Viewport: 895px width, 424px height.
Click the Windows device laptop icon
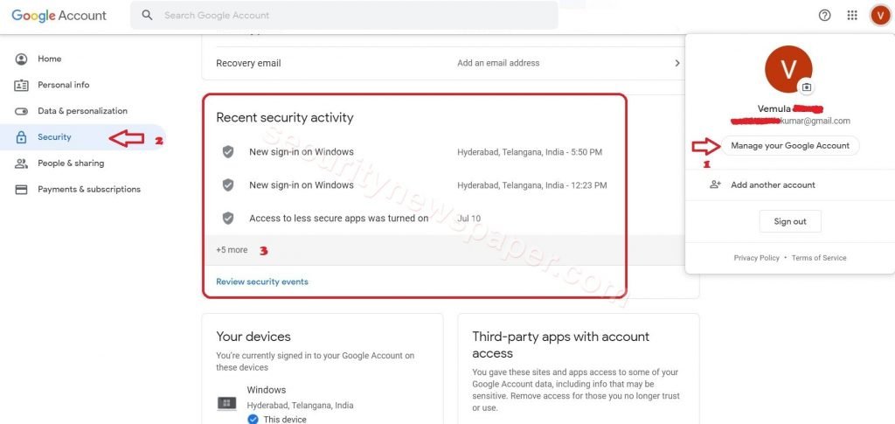226,404
